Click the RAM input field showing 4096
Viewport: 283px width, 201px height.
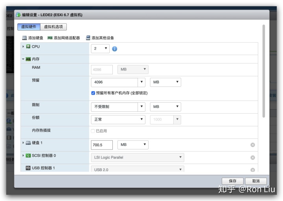pyautogui.click(x=102, y=70)
